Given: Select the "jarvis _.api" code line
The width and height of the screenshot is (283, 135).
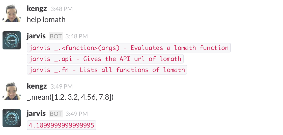Looking at the screenshot, I should point(105,59).
